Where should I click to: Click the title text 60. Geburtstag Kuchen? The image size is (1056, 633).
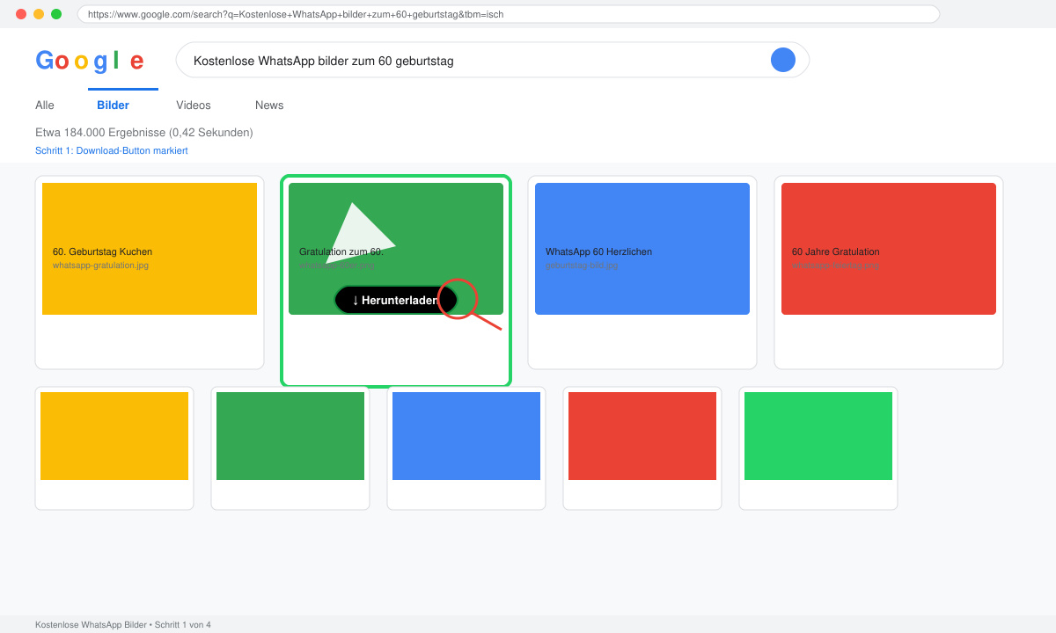(102, 251)
